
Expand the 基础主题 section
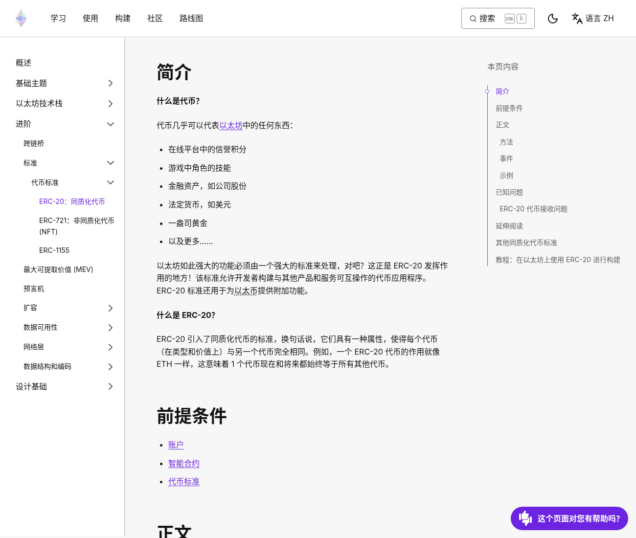pyautogui.click(x=111, y=83)
